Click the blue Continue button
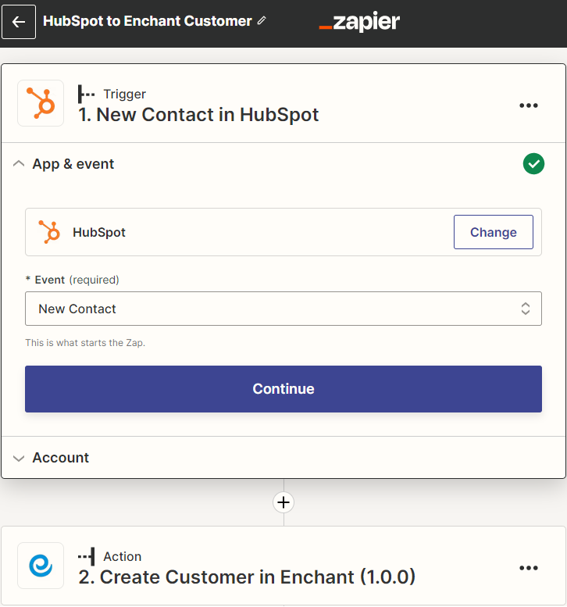The width and height of the screenshot is (567, 607). point(283,389)
